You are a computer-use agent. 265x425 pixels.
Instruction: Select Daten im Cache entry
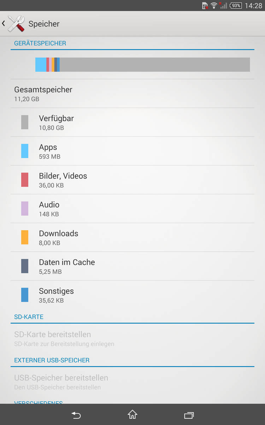(132, 266)
